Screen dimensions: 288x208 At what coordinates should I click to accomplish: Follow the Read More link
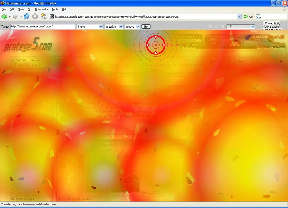point(151,192)
